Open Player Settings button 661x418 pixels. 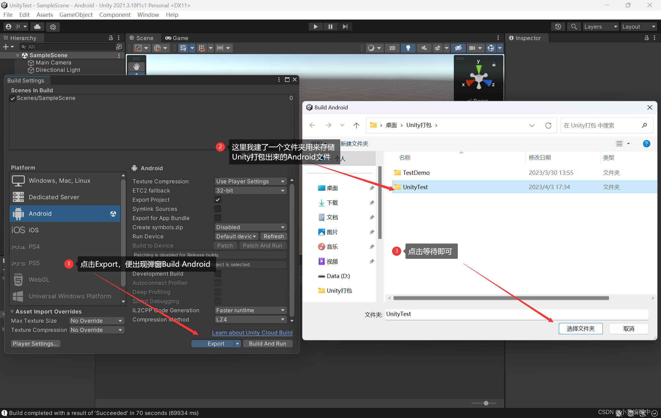tap(35, 344)
